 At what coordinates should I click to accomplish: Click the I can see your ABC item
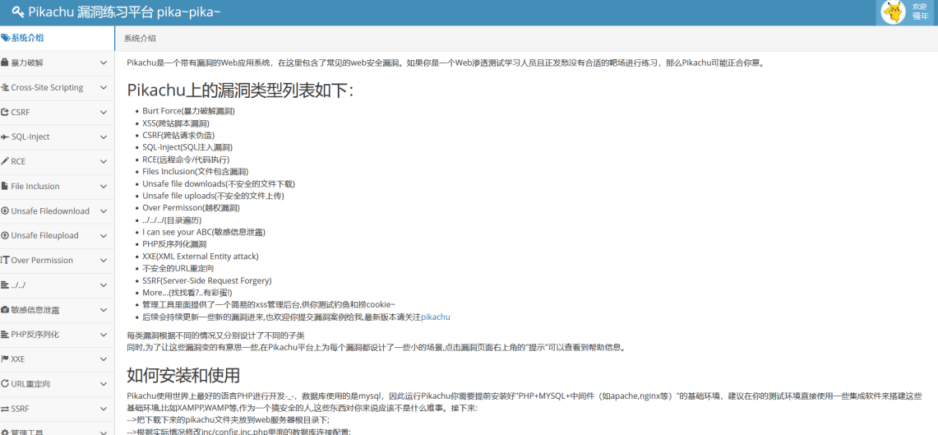(204, 232)
